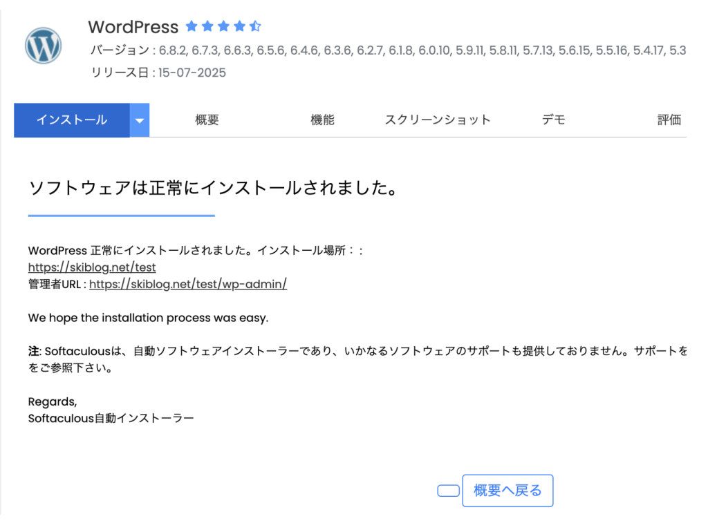Click the fourth rating star
Screen dimensions: 708x523
(x=239, y=27)
